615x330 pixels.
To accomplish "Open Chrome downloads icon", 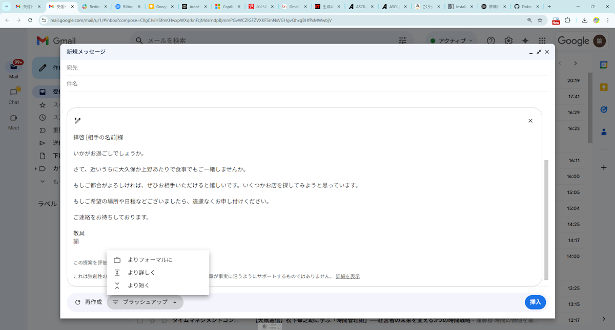I will pos(585,20).
